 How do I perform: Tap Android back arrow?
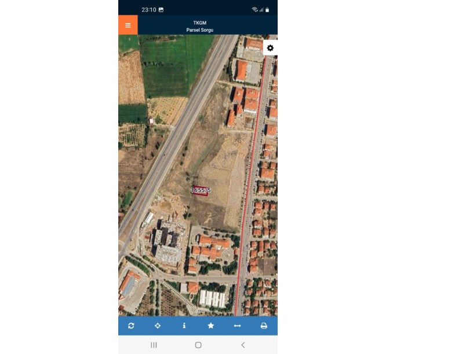[243, 345]
